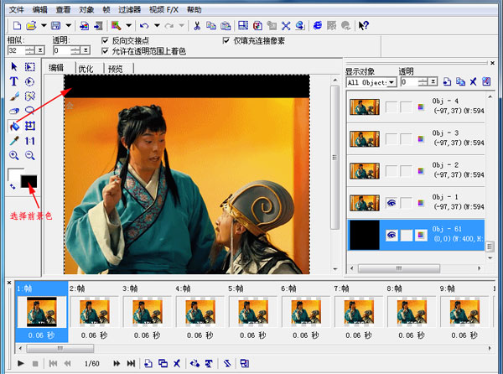Open the 对象 menu

[86, 9]
